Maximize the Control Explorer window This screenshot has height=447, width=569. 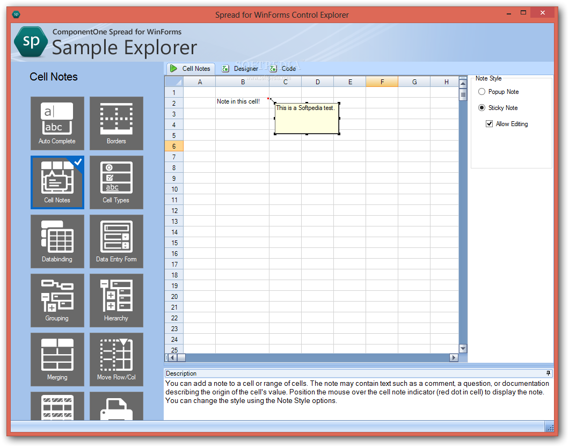523,13
